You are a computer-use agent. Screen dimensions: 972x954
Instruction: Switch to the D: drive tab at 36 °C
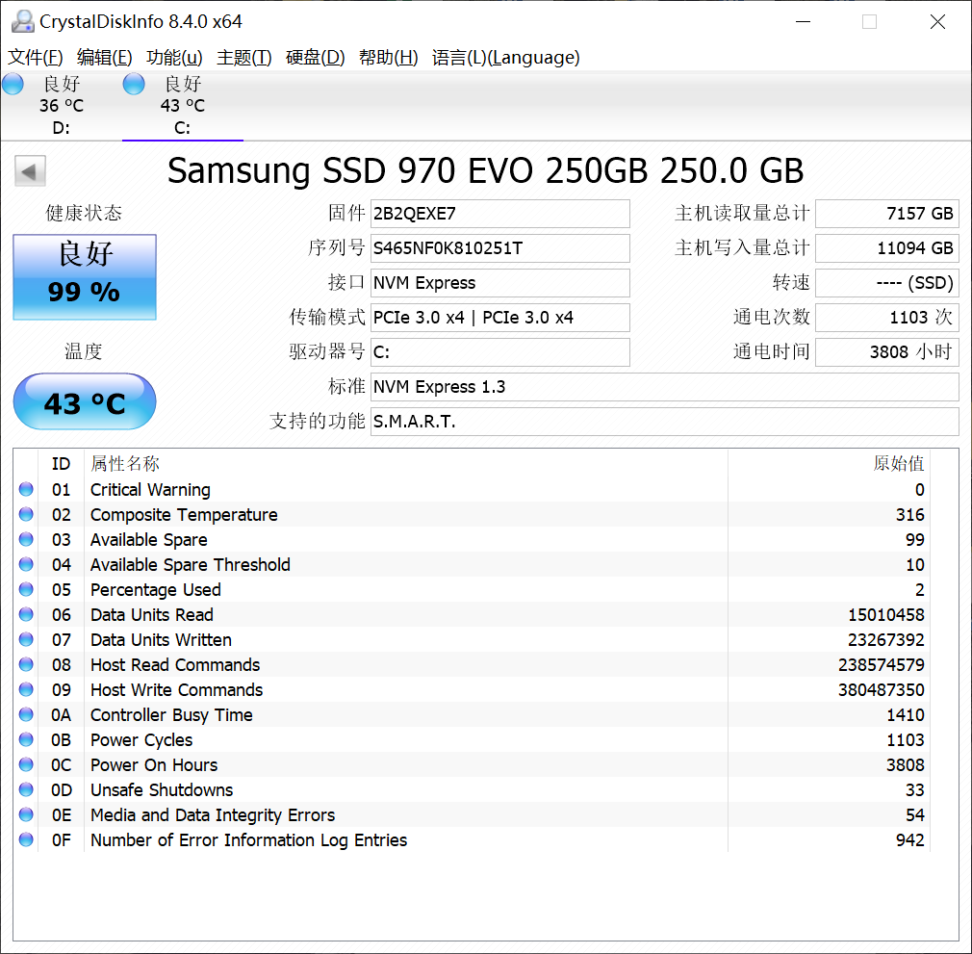click(x=62, y=105)
